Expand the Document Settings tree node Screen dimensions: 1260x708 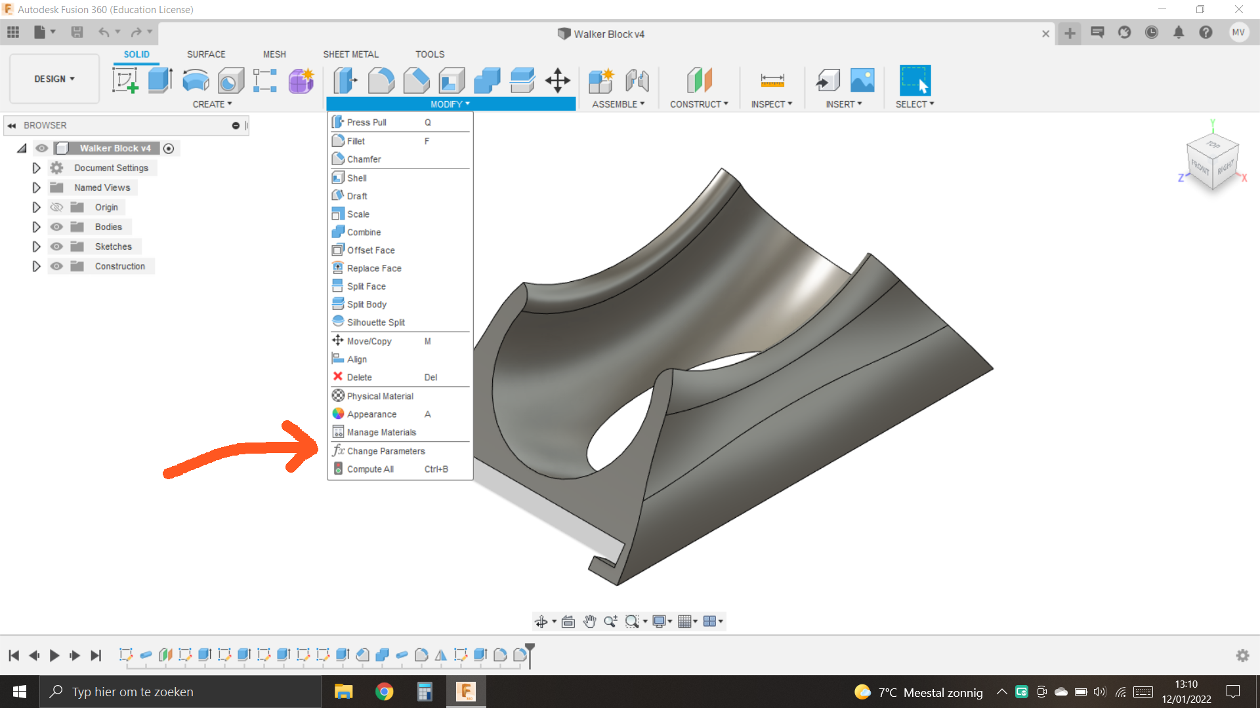coord(36,168)
